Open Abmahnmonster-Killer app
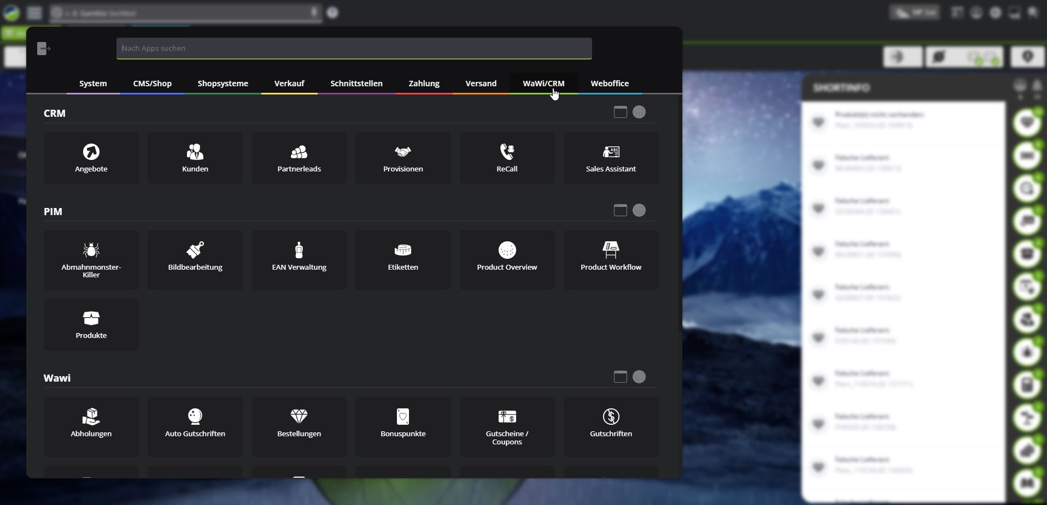 coord(91,260)
